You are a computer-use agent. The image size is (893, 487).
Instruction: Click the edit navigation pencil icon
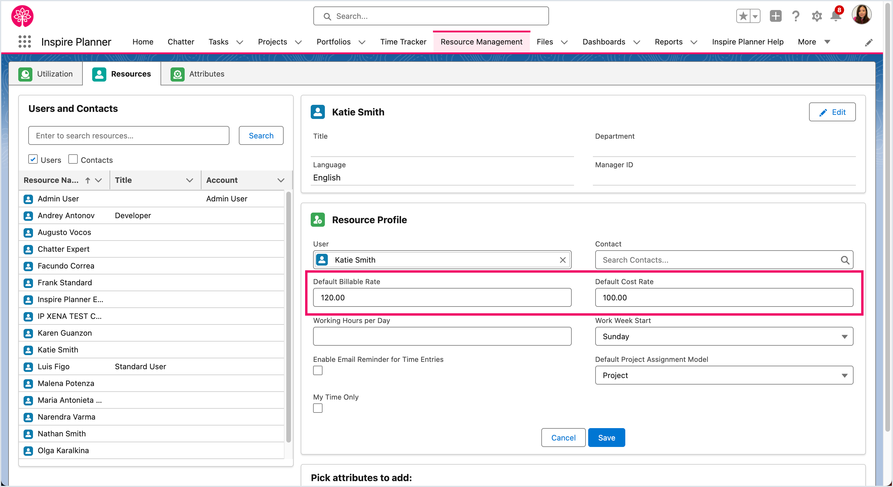(x=868, y=42)
